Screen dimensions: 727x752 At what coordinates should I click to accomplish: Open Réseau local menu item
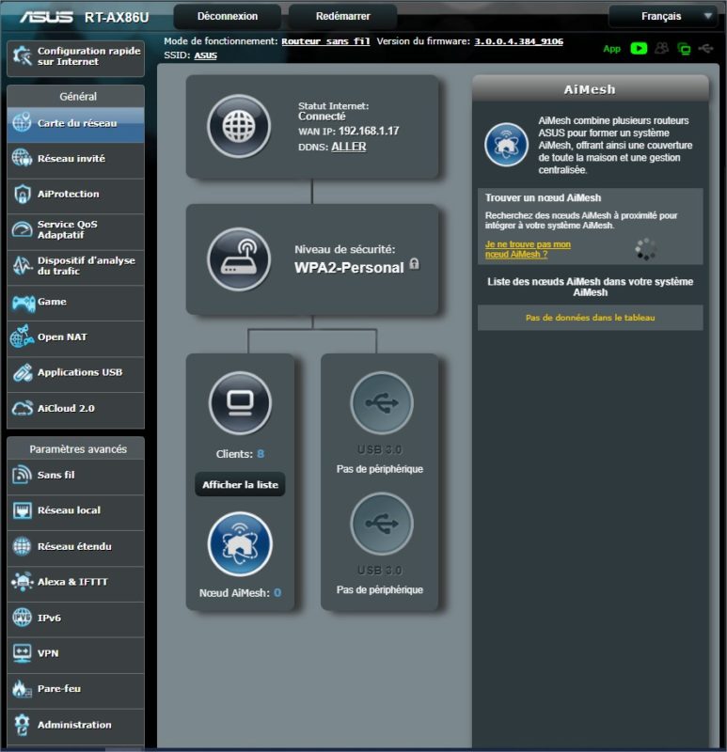pyautogui.click(x=76, y=510)
